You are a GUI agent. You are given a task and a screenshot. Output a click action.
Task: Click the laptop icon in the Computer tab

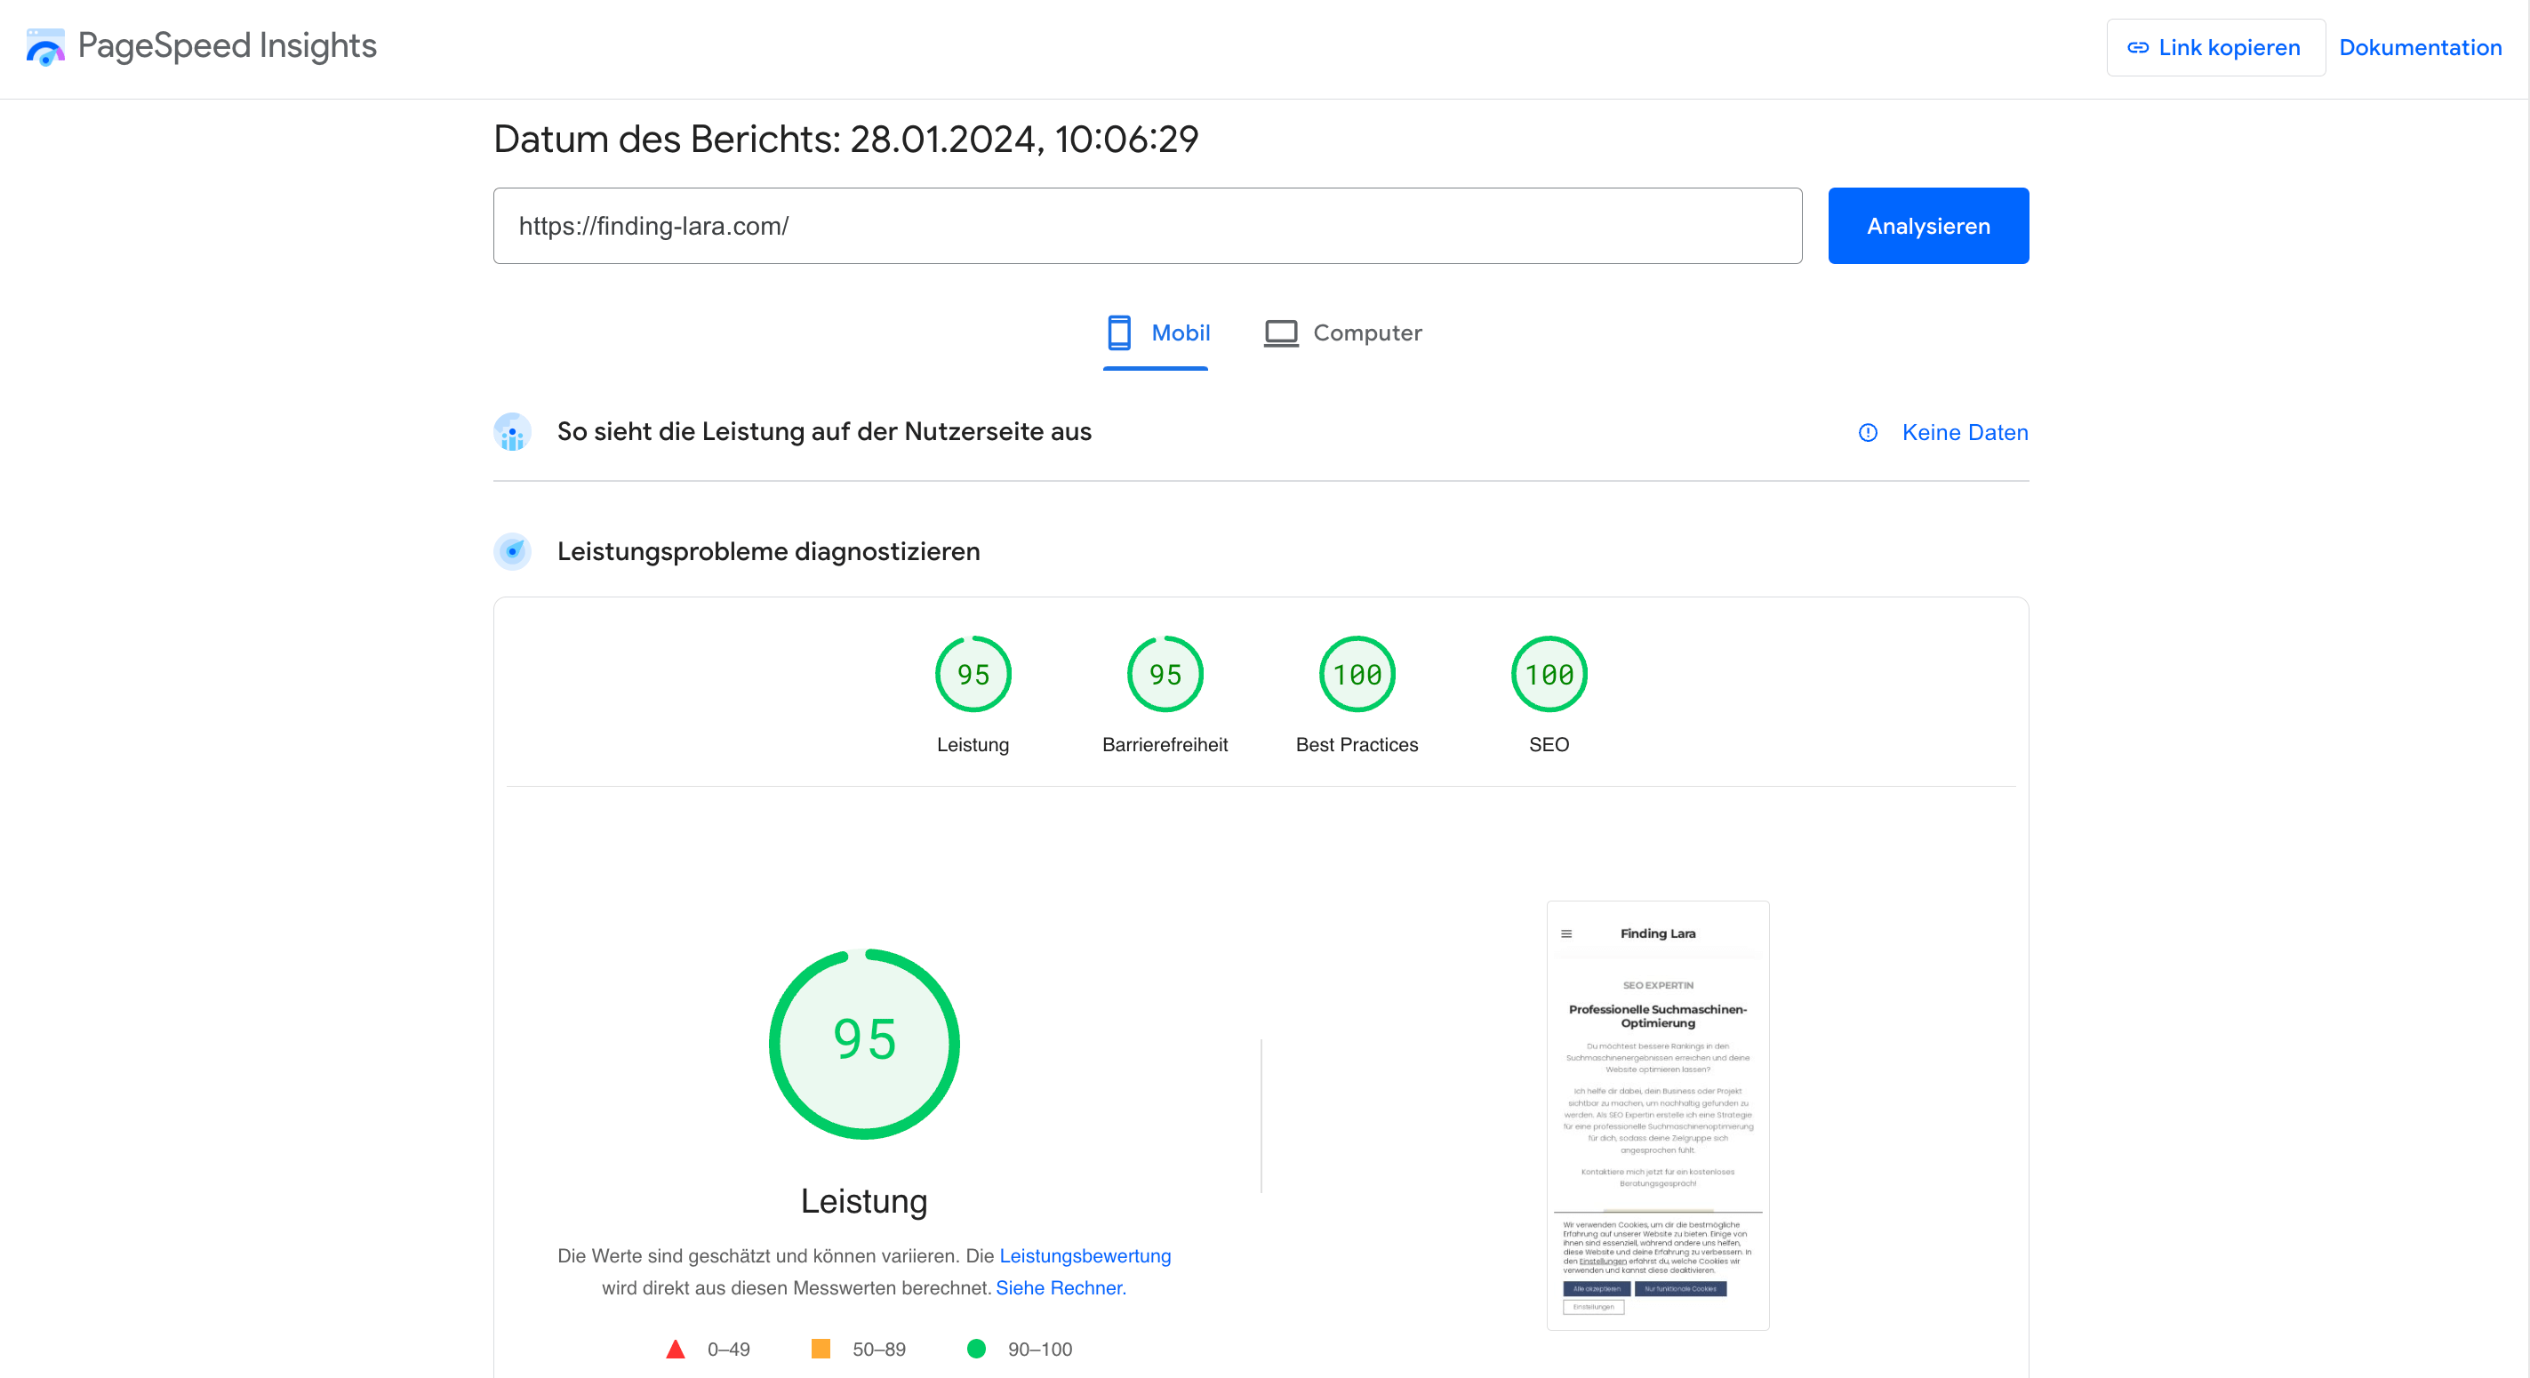coord(1281,333)
